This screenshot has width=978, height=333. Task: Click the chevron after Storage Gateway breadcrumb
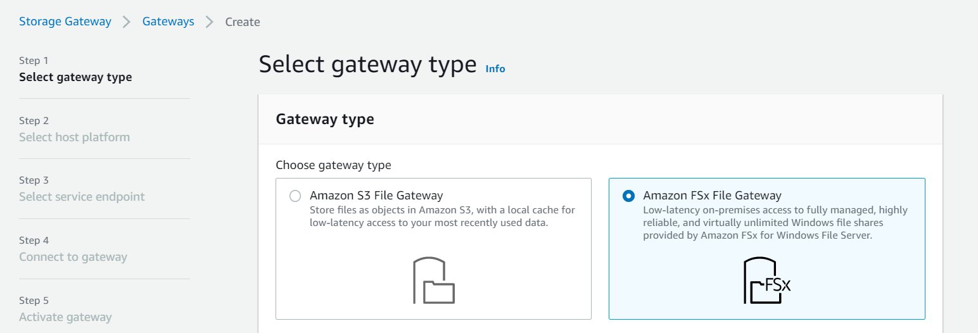coord(127,22)
